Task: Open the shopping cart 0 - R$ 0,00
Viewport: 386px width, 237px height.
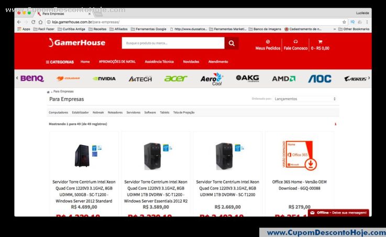Action: coord(320,45)
